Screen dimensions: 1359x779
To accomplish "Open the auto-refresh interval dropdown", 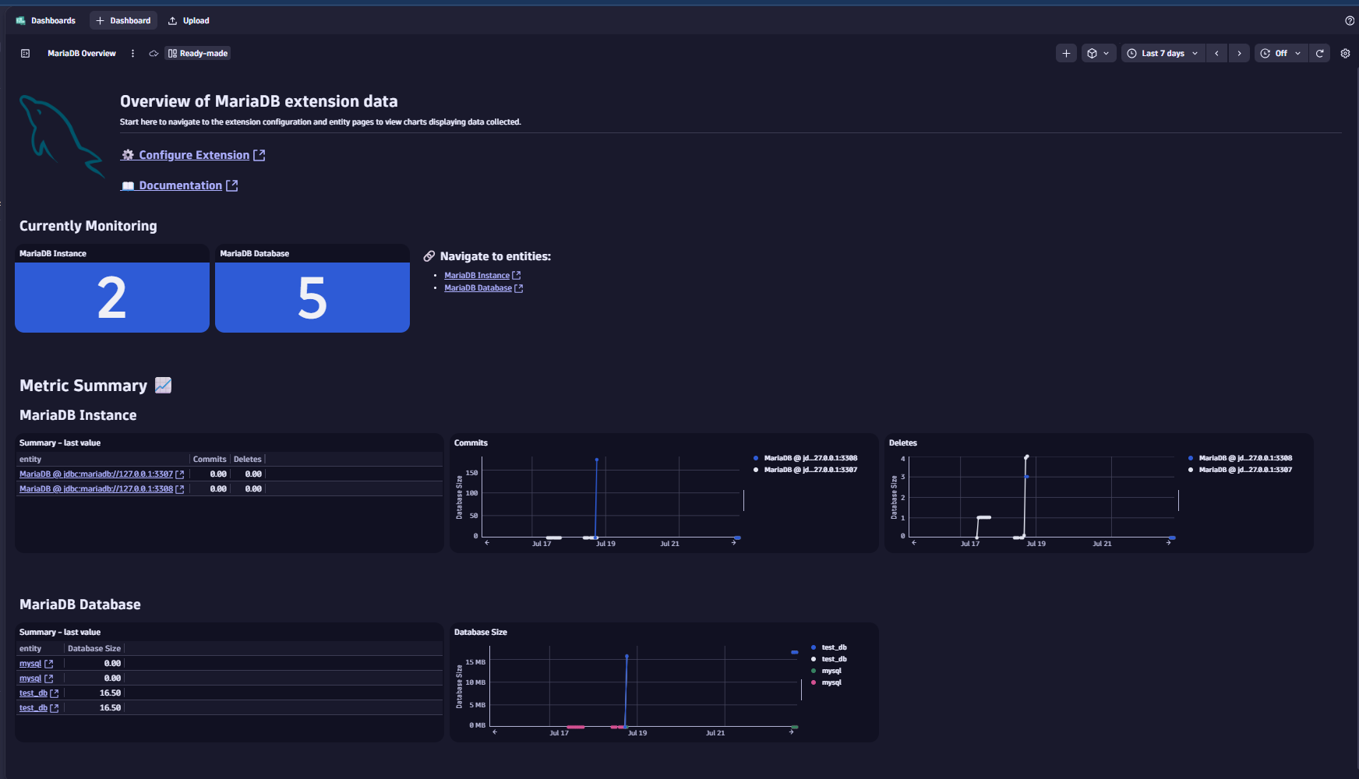I will tap(1297, 53).
